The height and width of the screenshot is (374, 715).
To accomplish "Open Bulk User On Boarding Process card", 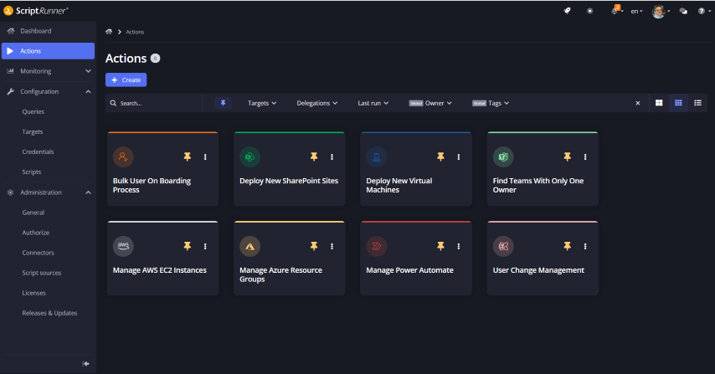I will [162, 169].
